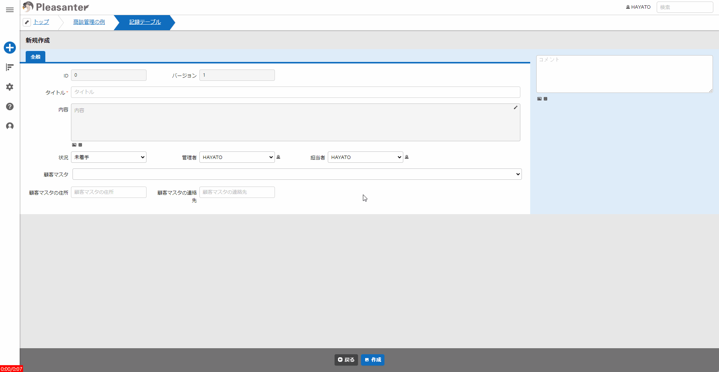Open the help question mark icon
The image size is (719, 372).
coord(10,107)
